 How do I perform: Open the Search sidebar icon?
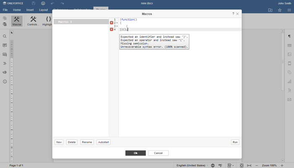[x=5, y=37]
